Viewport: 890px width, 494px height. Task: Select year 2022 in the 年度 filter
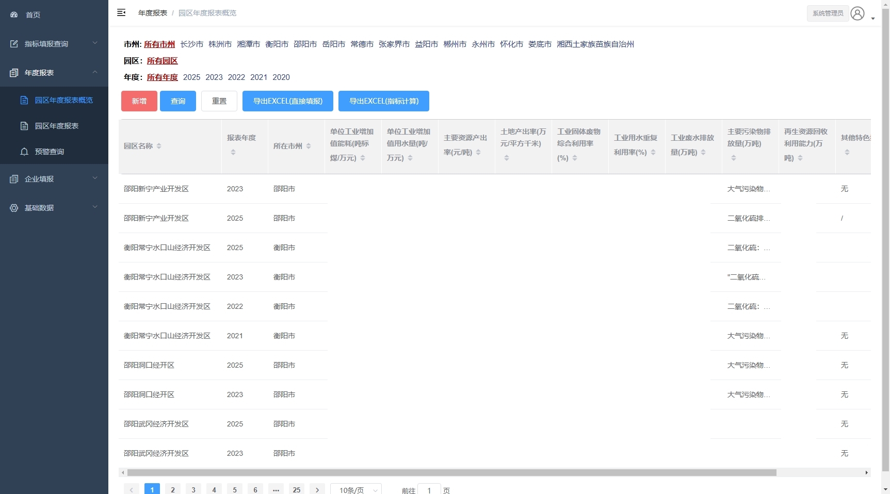(x=236, y=77)
